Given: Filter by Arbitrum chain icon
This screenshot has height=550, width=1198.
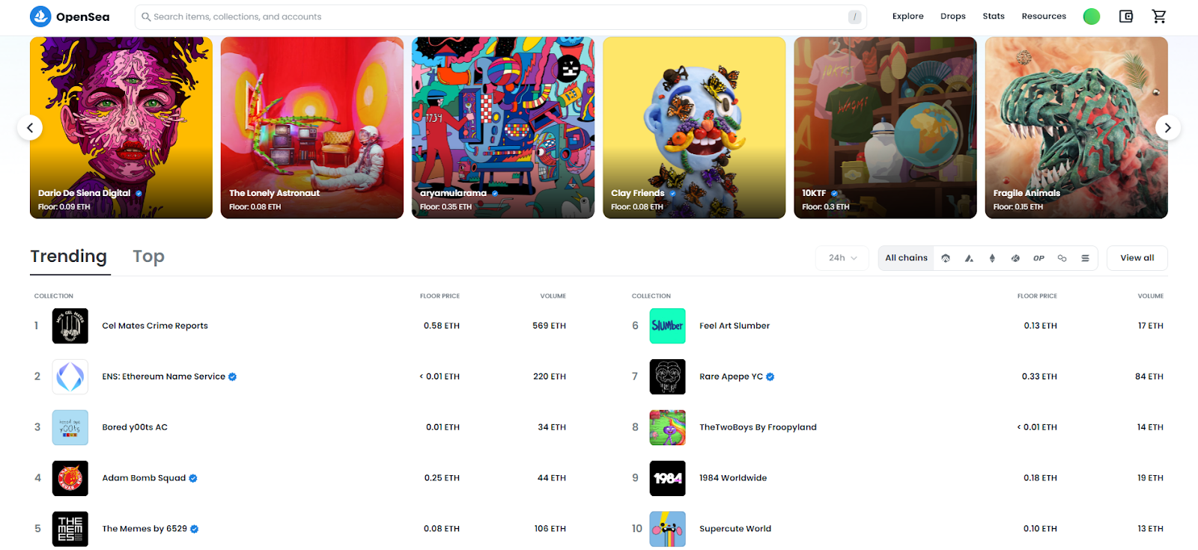Looking at the screenshot, I should (x=946, y=258).
